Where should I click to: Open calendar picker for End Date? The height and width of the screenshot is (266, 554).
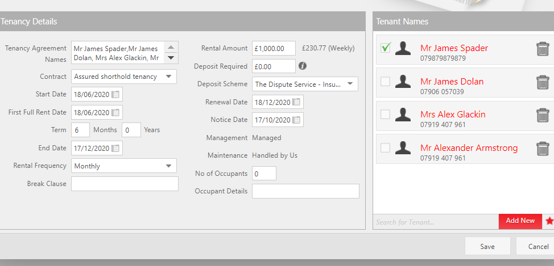[115, 149]
